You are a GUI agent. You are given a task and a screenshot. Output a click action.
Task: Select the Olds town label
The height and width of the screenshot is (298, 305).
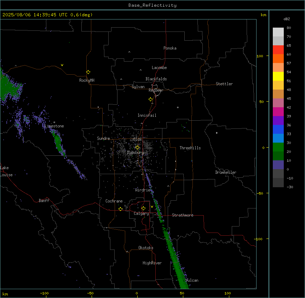[x=137, y=139]
